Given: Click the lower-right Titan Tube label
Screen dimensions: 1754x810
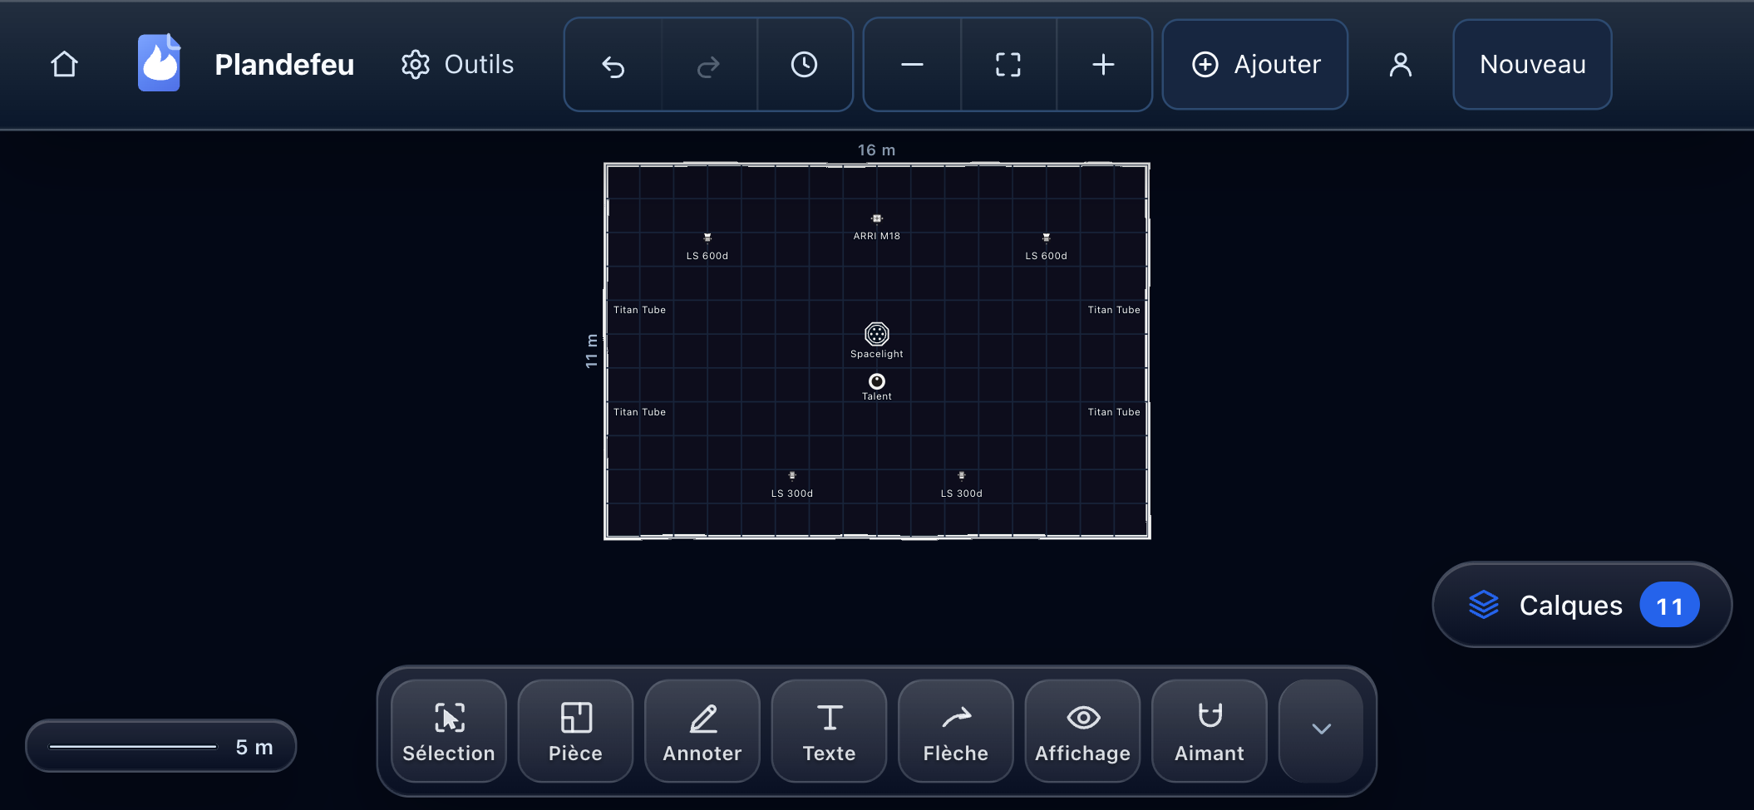Looking at the screenshot, I should (1114, 412).
